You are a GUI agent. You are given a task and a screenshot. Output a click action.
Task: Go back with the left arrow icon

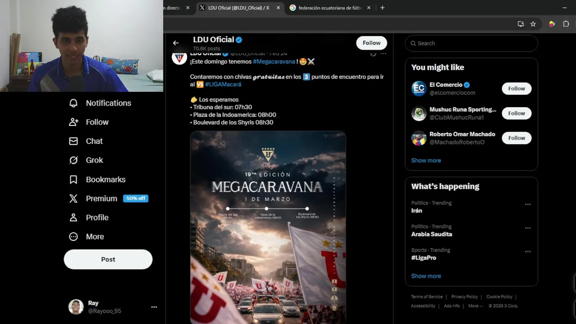click(x=175, y=43)
